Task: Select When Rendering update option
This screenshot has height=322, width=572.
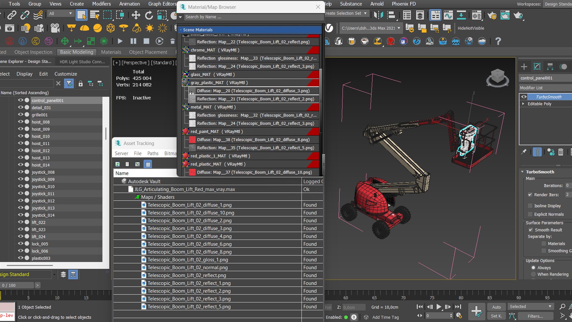Action: [x=533, y=274]
